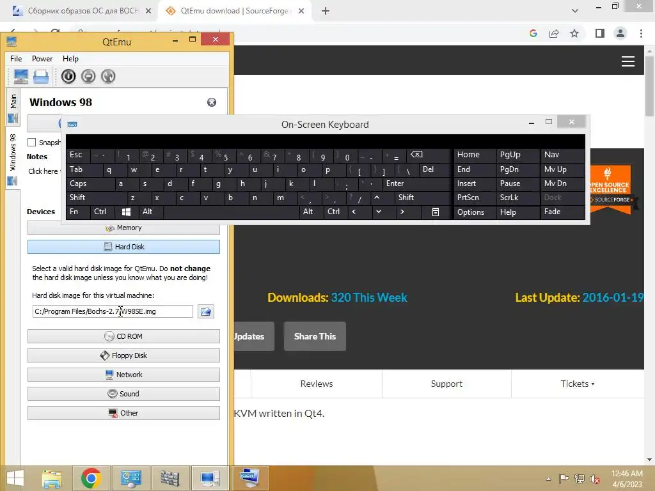Click the restart virtual machine icon
Screen dimensions: 655x491
pyautogui.click(x=107, y=77)
